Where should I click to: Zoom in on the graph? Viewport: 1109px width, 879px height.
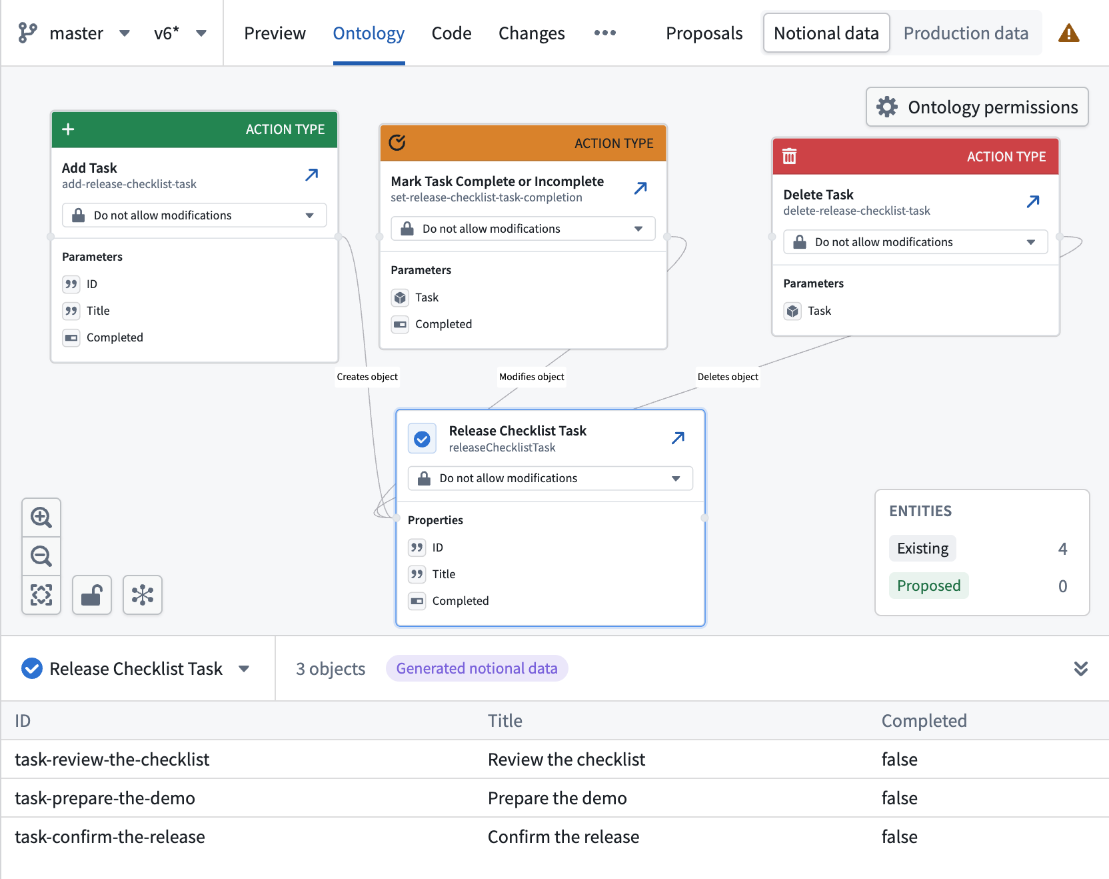[x=41, y=517]
